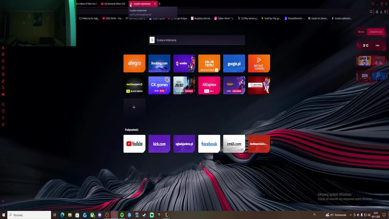389x219 pixels.
Task: Open Bezpłatny internet... bookmark
Action: pyautogui.click(x=201, y=19)
